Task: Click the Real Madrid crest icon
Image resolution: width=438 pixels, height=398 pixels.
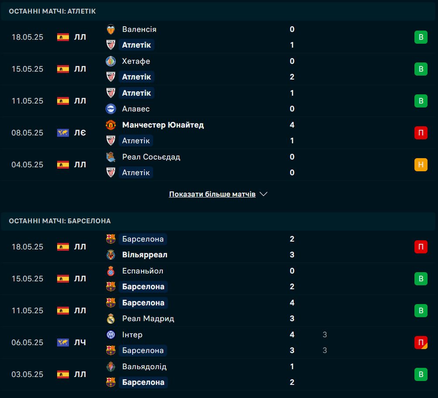Action: pyautogui.click(x=111, y=318)
